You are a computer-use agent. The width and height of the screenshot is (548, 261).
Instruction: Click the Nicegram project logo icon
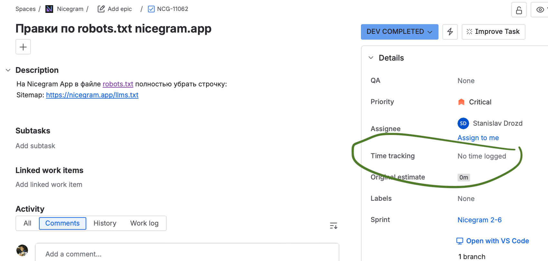point(49,9)
